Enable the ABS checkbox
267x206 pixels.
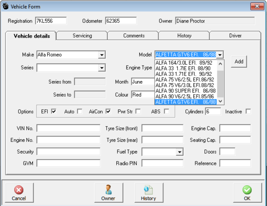pos(167,111)
